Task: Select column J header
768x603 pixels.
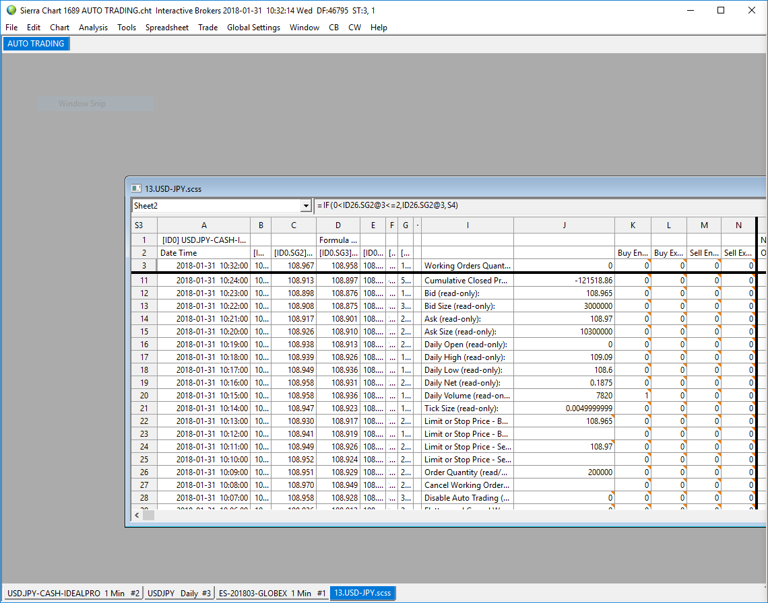Action: click(564, 225)
